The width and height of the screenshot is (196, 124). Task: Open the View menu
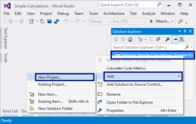(31, 14)
